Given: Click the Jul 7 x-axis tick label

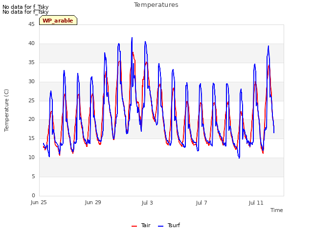Looking at the screenshot, I should [201, 203].
